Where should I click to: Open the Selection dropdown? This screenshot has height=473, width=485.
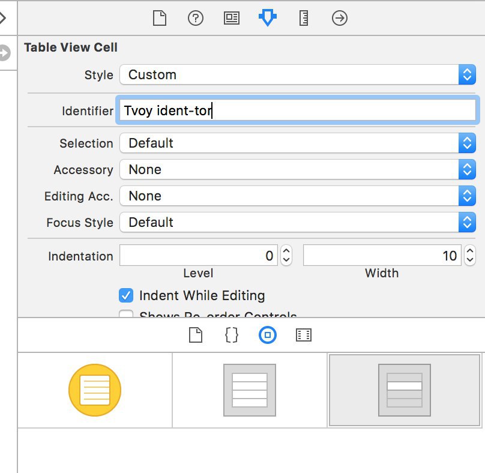298,143
